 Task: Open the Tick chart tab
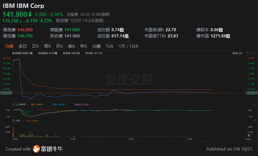[x=109, y=46]
